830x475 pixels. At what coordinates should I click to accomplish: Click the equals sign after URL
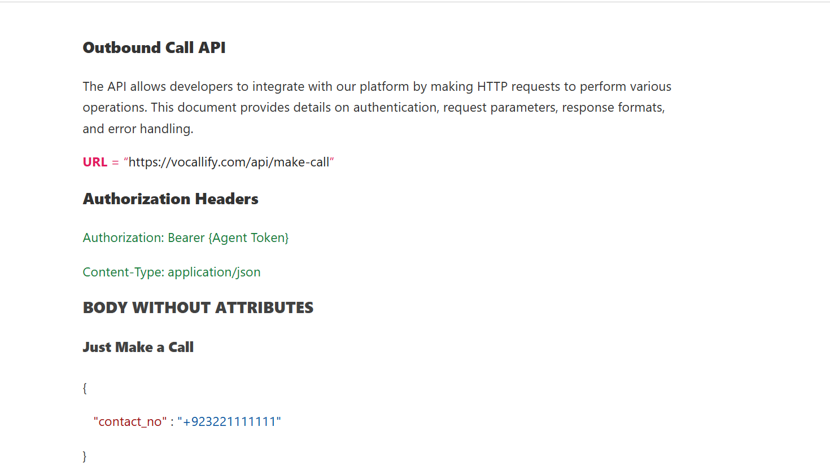pos(115,162)
